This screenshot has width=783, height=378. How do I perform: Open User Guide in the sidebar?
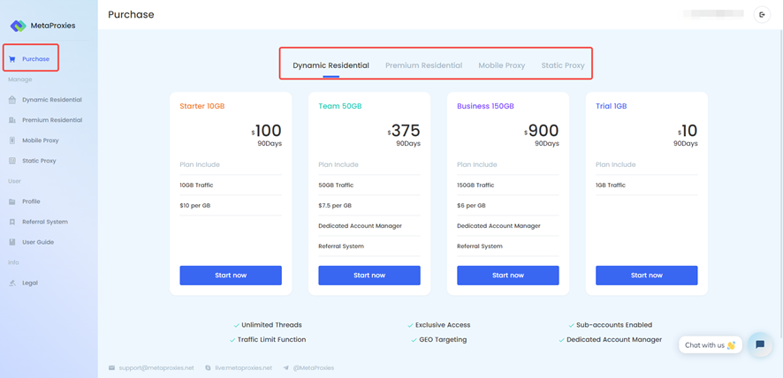pyautogui.click(x=38, y=242)
